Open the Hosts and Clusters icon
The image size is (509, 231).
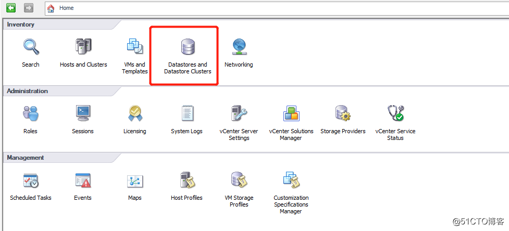point(83,46)
